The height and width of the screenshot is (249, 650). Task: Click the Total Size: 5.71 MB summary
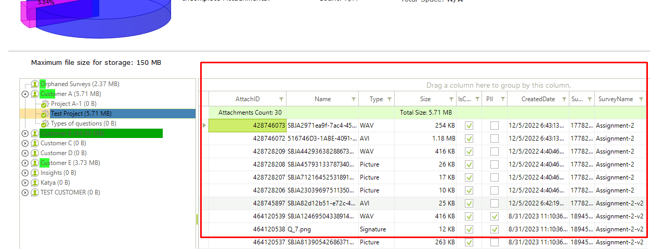coord(425,113)
